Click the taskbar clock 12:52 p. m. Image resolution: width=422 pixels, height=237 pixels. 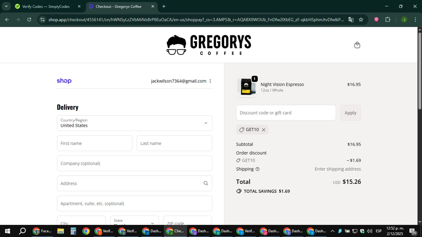(395, 228)
